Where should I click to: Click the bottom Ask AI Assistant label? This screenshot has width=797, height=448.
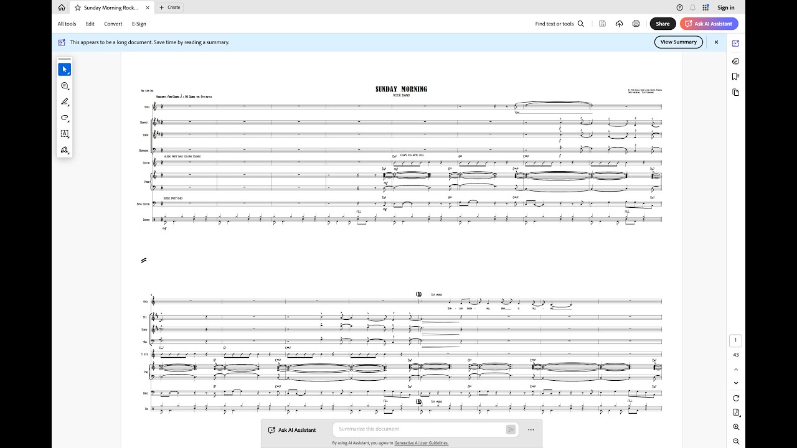(x=291, y=430)
